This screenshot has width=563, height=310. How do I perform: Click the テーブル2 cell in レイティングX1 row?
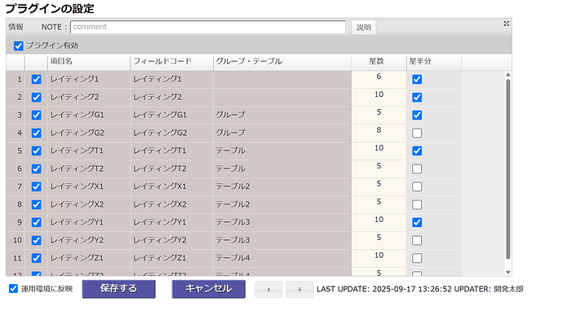click(281, 186)
